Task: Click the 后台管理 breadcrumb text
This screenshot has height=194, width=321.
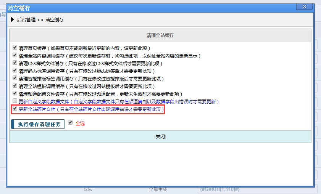Action: click(26, 19)
